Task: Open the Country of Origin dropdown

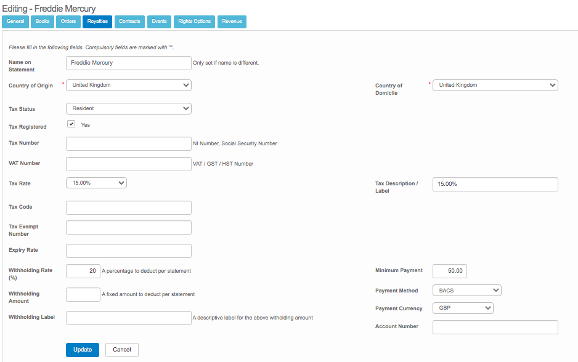Action: click(129, 85)
